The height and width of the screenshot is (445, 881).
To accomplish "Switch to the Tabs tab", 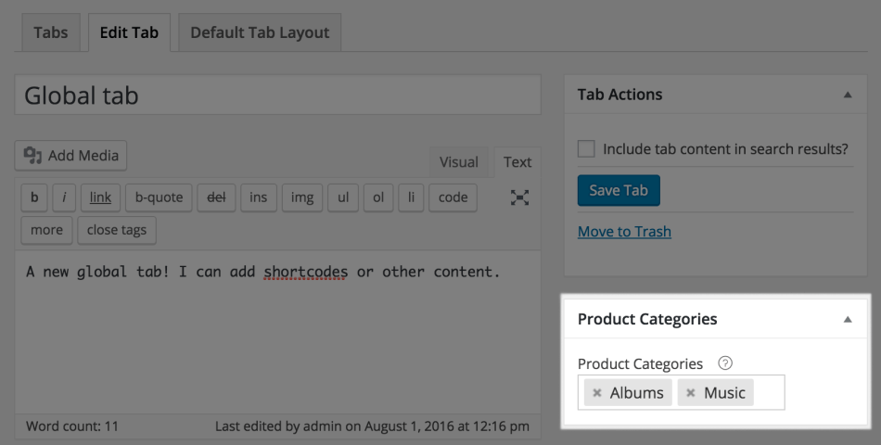I will pos(51,32).
